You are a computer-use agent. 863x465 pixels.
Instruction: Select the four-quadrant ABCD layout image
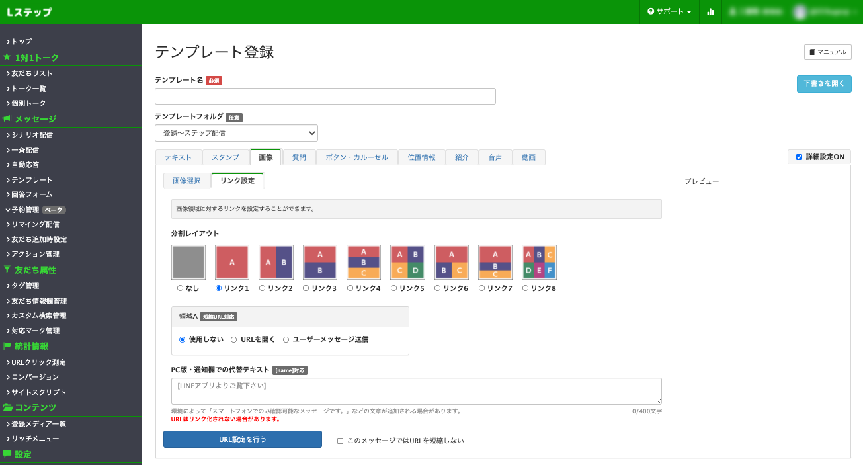click(x=407, y=262)
